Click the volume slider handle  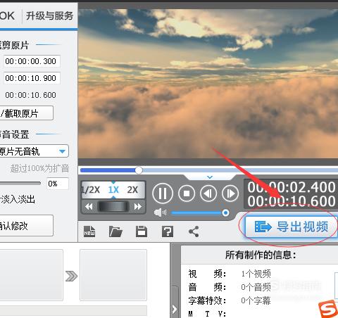pyautogui.click(x=225, y=213)
